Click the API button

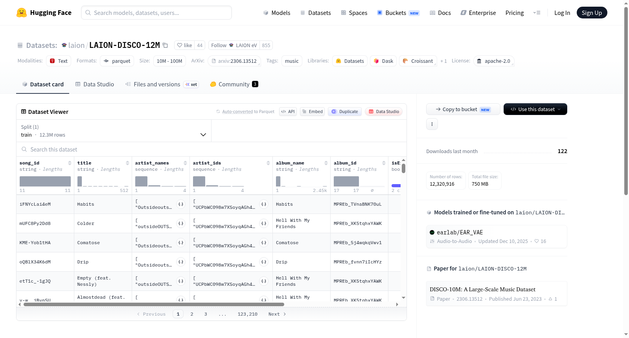pyautogui.click(x=288, y=111)
